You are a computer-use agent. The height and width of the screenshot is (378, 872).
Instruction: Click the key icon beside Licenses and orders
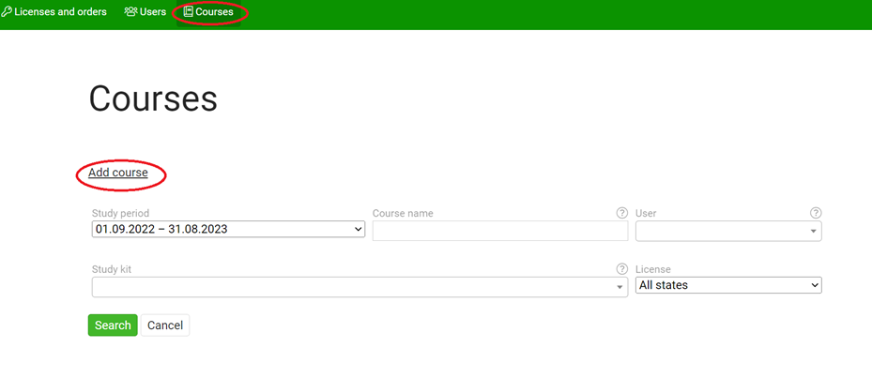7,12
